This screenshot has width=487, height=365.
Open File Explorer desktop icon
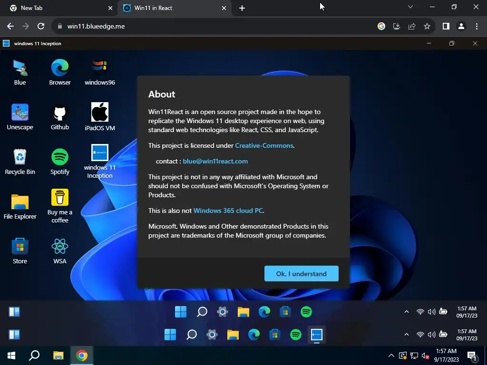[x=20, y=206]
